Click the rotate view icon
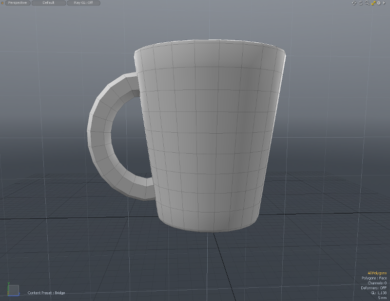Image resolution: width=390 pixels, height=301 pixels. coord(361,3)
